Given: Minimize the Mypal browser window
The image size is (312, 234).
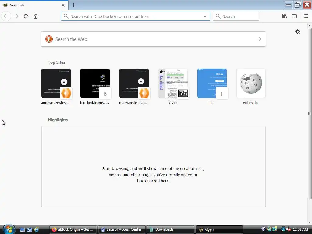Looking at the screenshot, I should pos(289,5).
